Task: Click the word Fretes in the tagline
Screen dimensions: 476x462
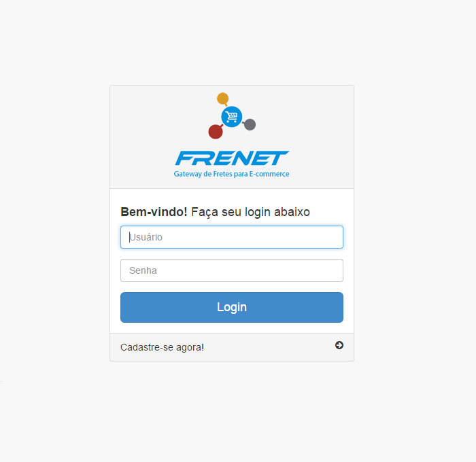Action: point(223,174)
